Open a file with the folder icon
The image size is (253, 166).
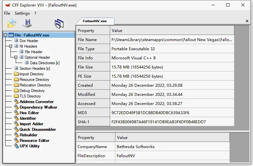(x=12, y=23)
